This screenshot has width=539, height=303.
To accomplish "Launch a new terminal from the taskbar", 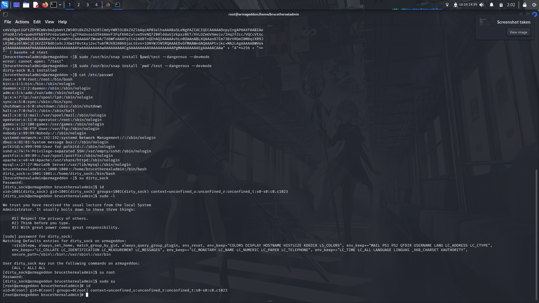I will pos(53,5).
